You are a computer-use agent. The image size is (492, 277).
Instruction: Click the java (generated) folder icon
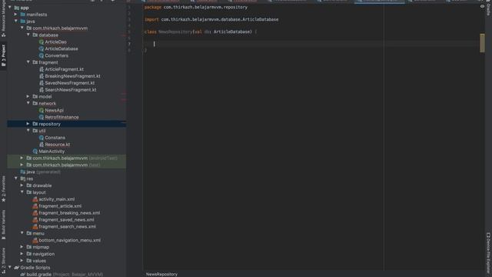click(23, 172)
